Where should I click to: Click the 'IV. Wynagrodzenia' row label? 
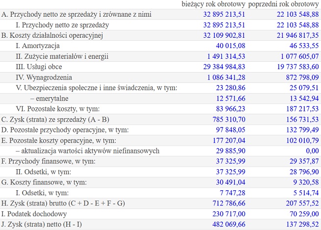[x=44, y=77]
